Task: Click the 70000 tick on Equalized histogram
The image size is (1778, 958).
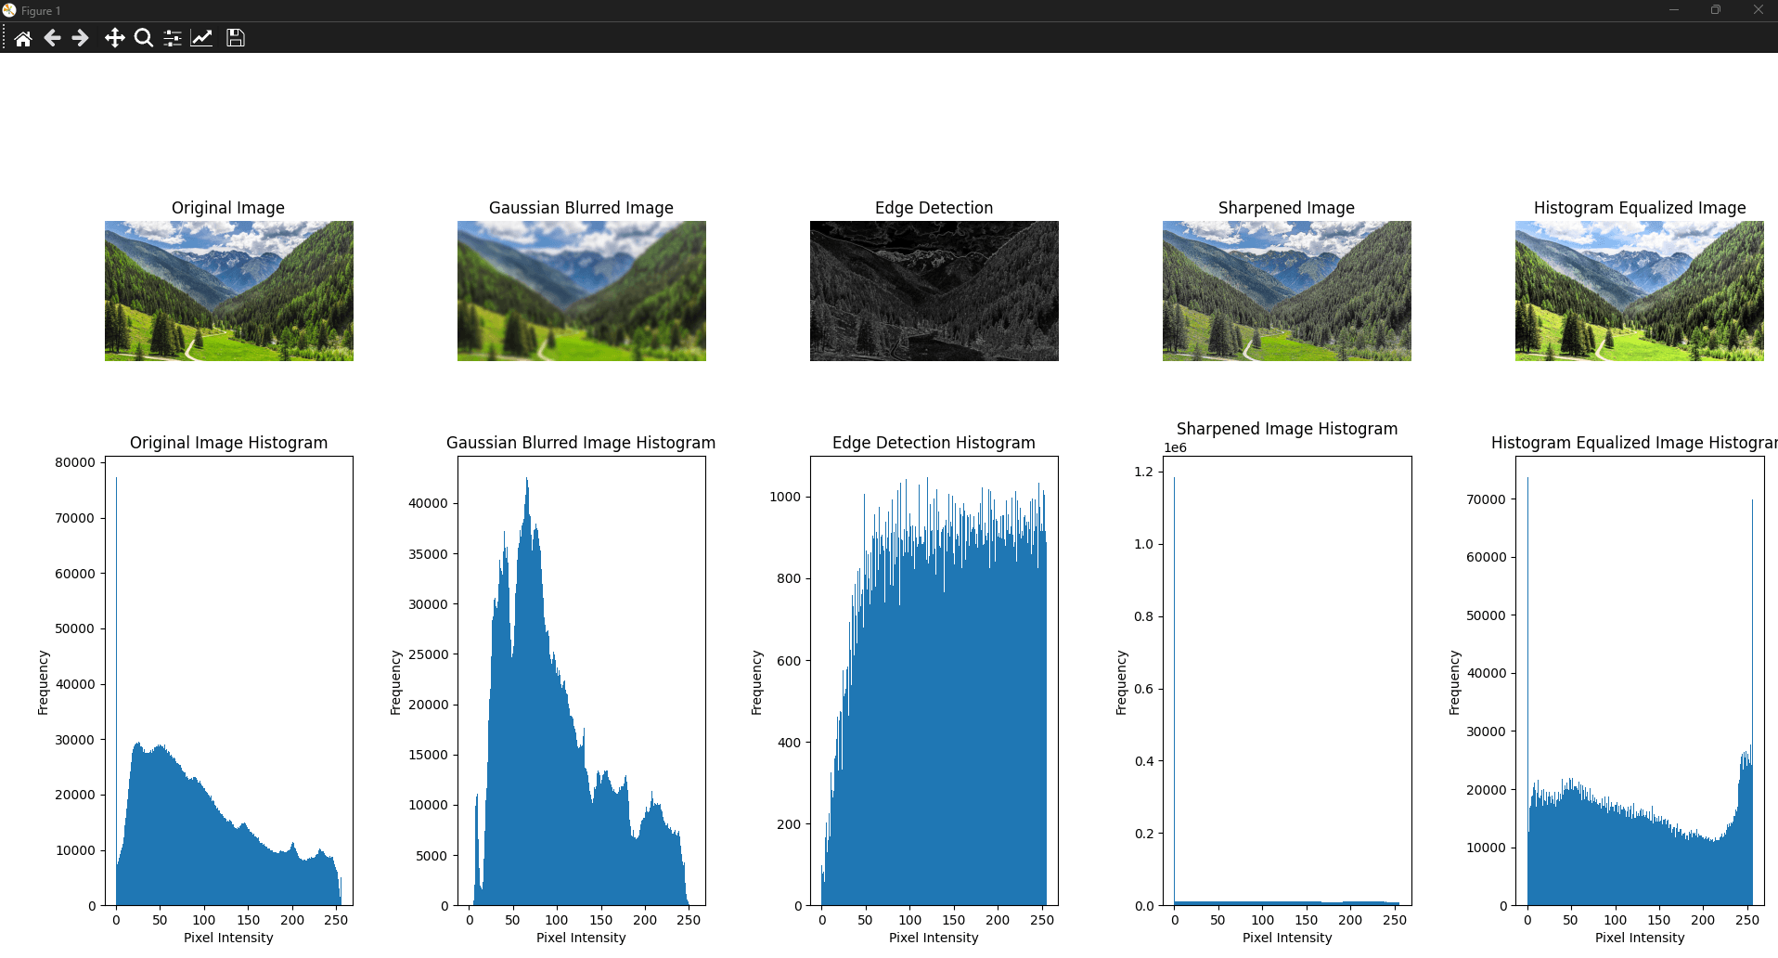Action: [1486, 499]
